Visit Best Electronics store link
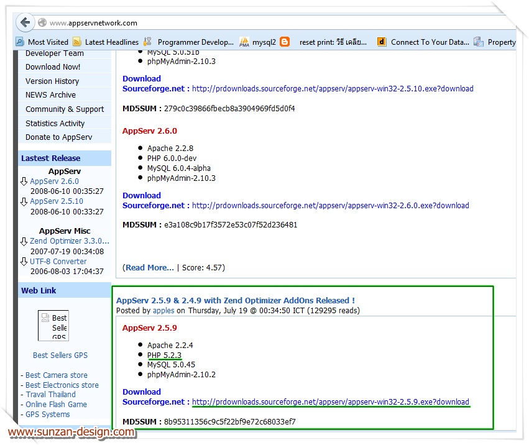Viewport: 529px width, 445px height. tap(62, 385)
